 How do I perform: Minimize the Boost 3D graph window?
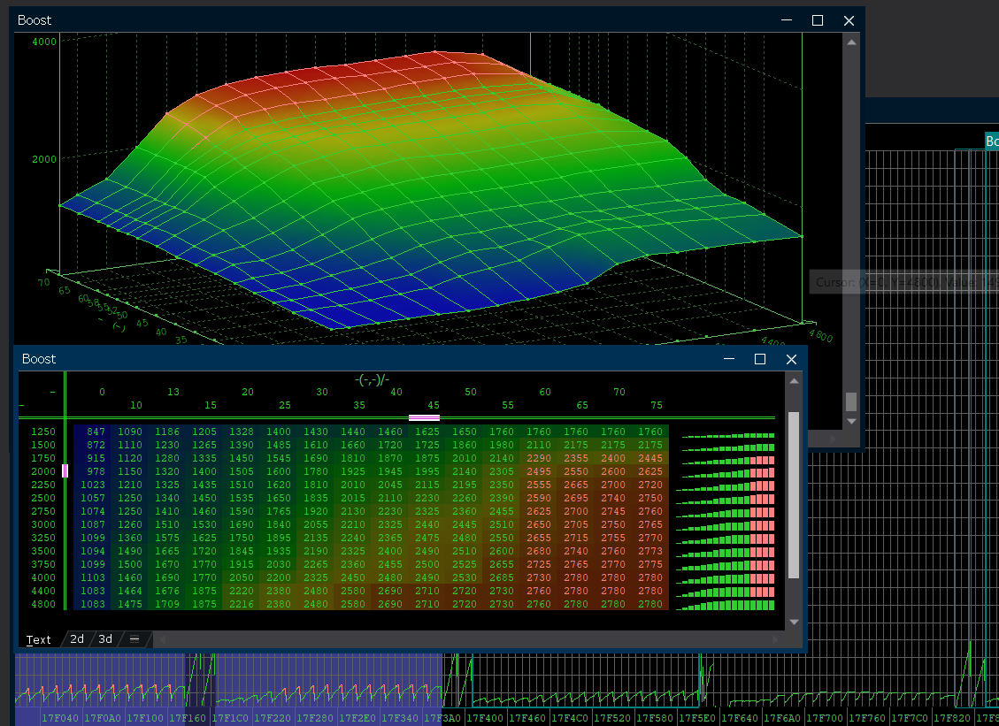click(x=787, y=20)
